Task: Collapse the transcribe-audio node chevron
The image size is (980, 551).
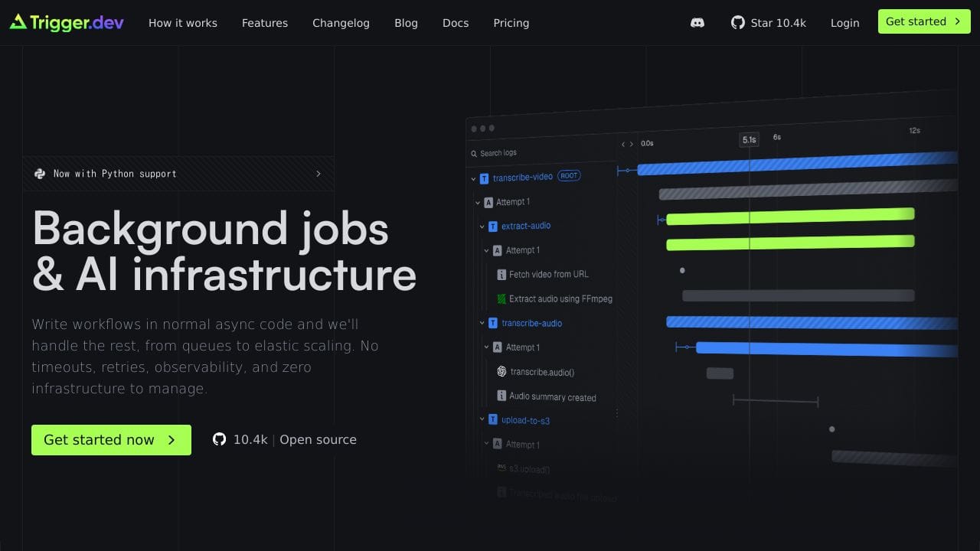Action: (x=482, y=323)
